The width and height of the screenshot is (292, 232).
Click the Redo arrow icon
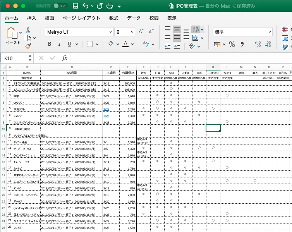tap(100, 6)
